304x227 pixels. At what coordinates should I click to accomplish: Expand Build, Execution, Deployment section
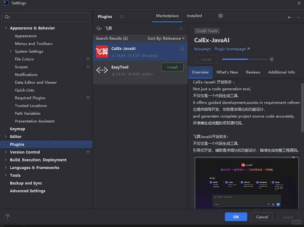[6, 160]
